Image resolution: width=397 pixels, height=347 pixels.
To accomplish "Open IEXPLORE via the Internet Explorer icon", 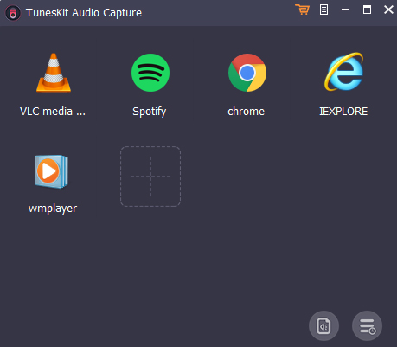I will click(343, 72).
